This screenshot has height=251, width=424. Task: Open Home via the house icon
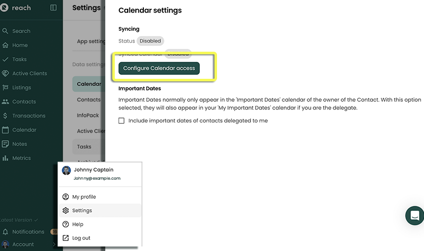(x=6, y=45)
